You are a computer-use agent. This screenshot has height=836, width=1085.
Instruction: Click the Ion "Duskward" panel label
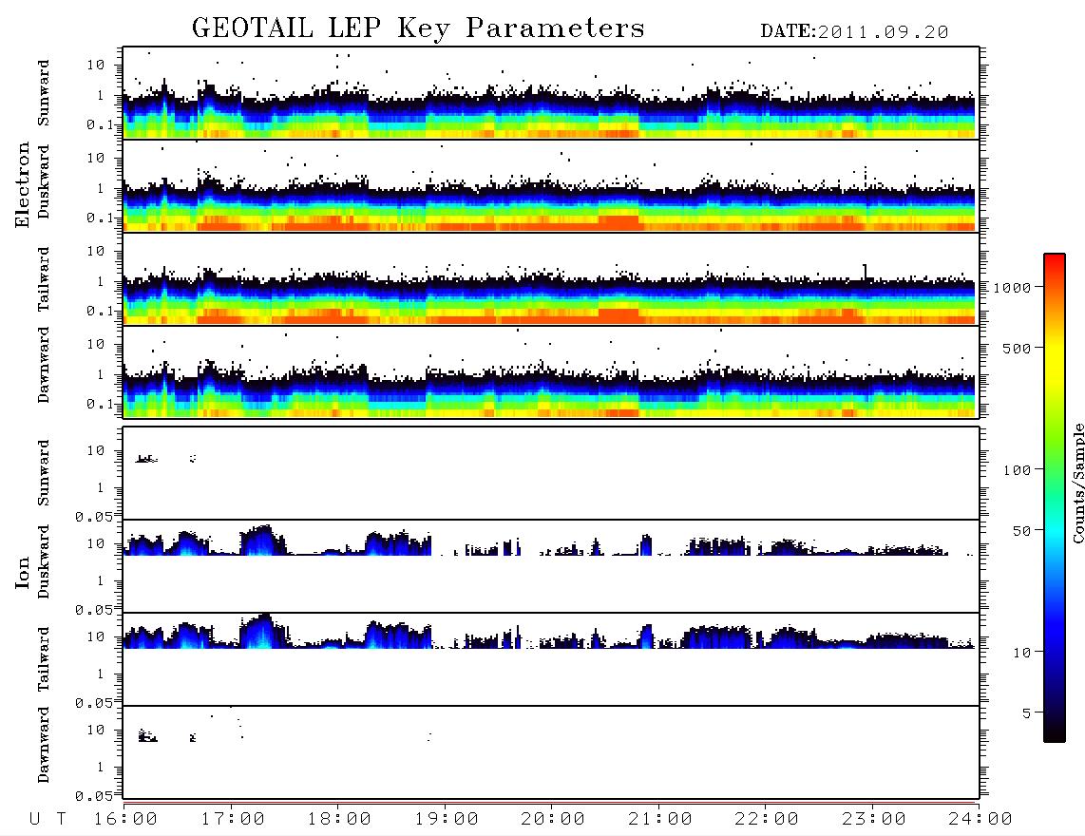pos(44,561)
